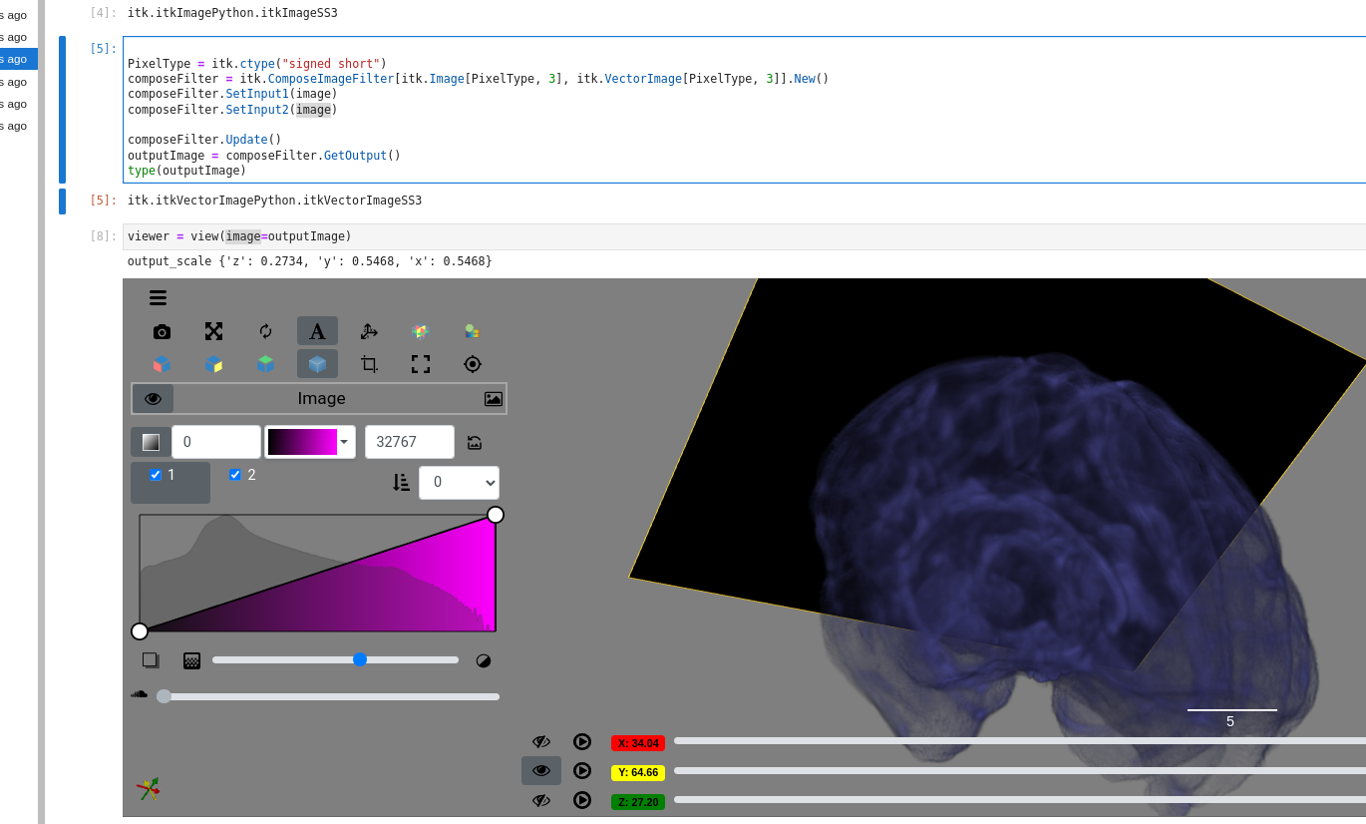Image resolution: width=1366 pixels, height=824 pixels.
Task: Hide the Image layer using its eye toggle
Action: click(153, 398)
